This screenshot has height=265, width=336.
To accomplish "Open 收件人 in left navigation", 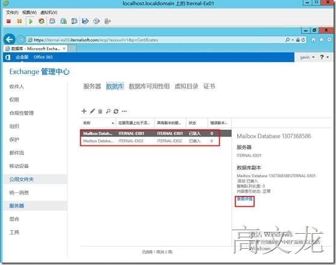I will click(x=17, y=87).
